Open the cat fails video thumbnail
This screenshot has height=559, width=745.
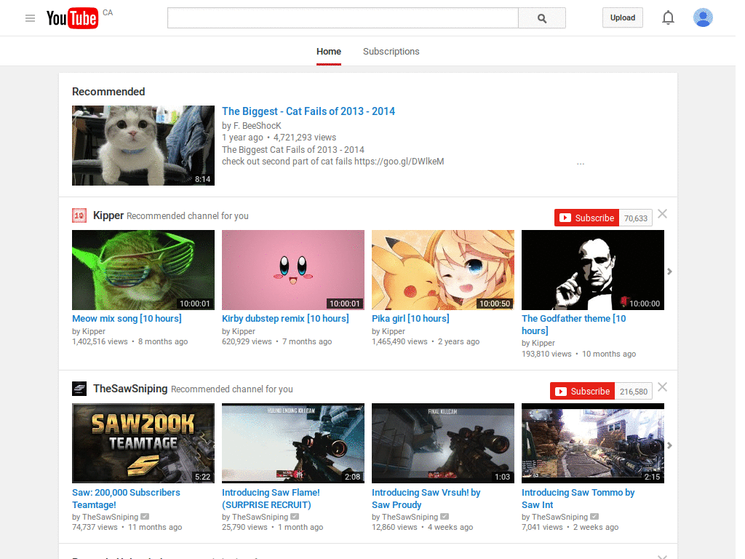(x=143, y=146)
